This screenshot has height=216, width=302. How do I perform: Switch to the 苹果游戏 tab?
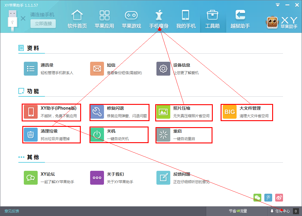(131, 19)
